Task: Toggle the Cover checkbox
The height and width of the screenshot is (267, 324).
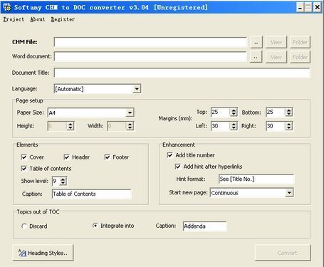Action: 24,157
